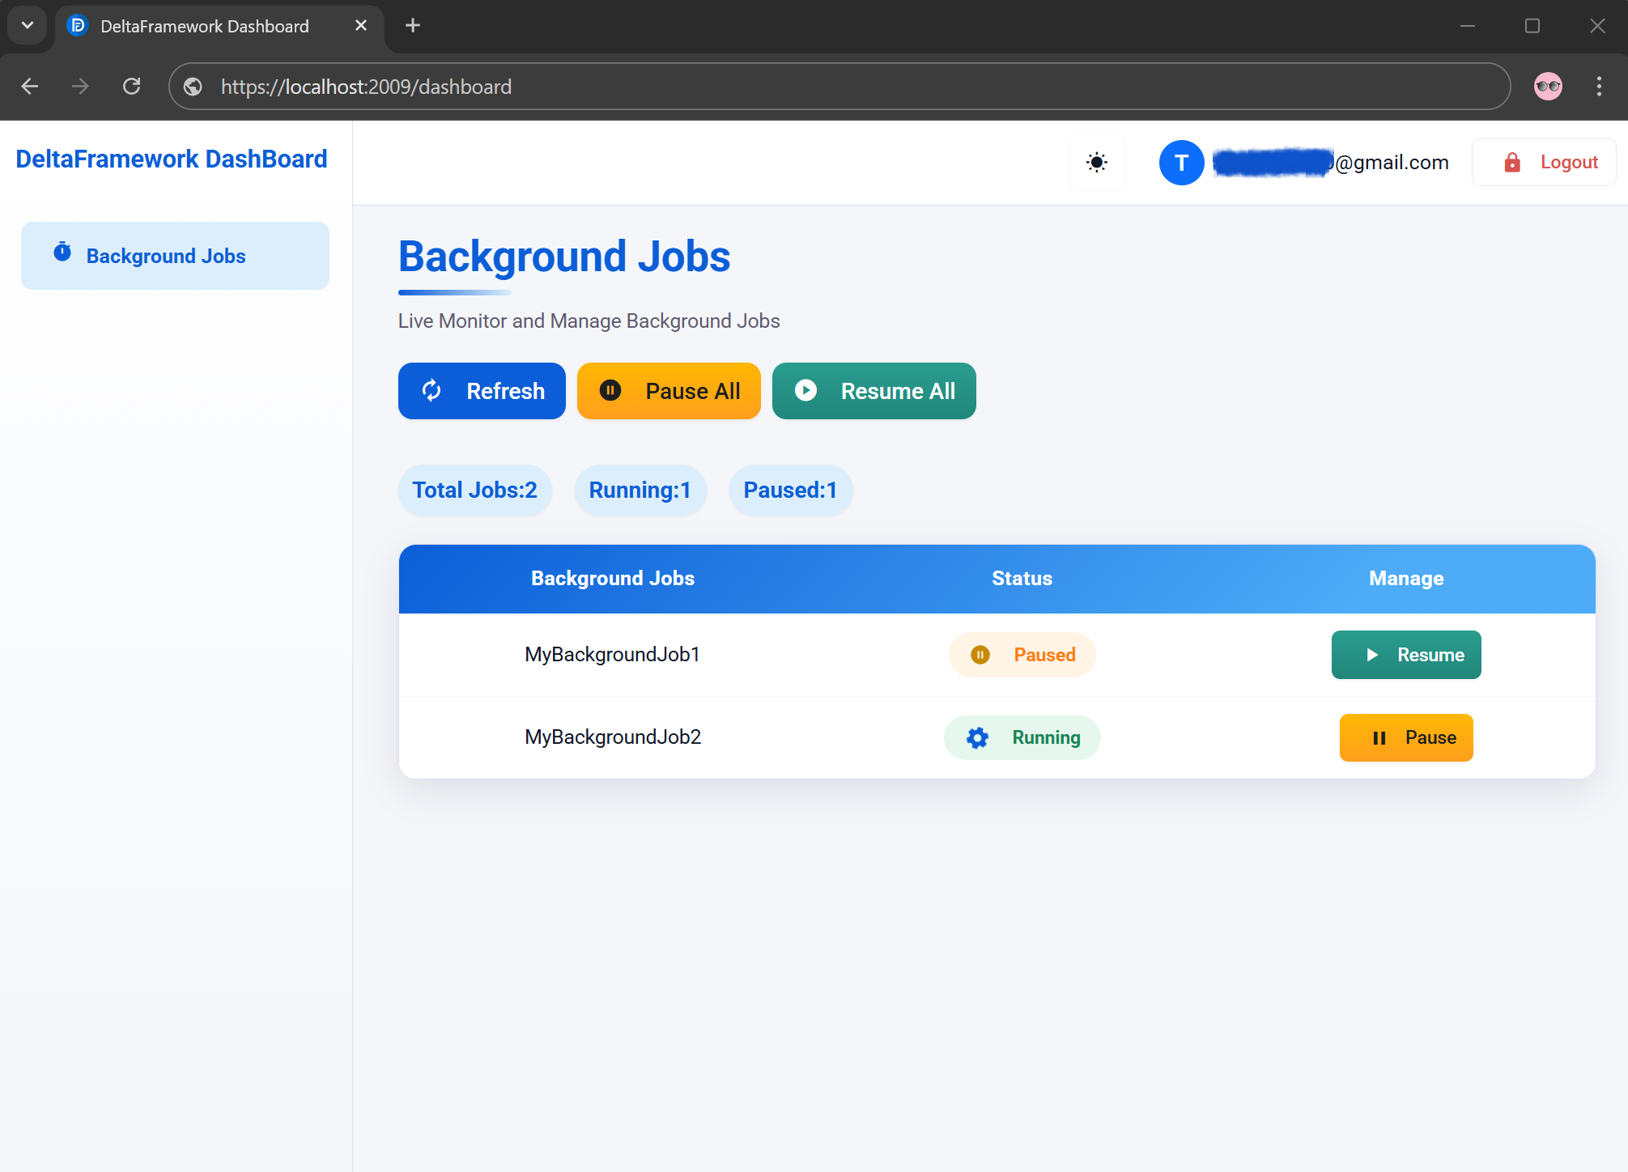
Task: Click the red lock icon on Logout
Action: coord(1511,163)
